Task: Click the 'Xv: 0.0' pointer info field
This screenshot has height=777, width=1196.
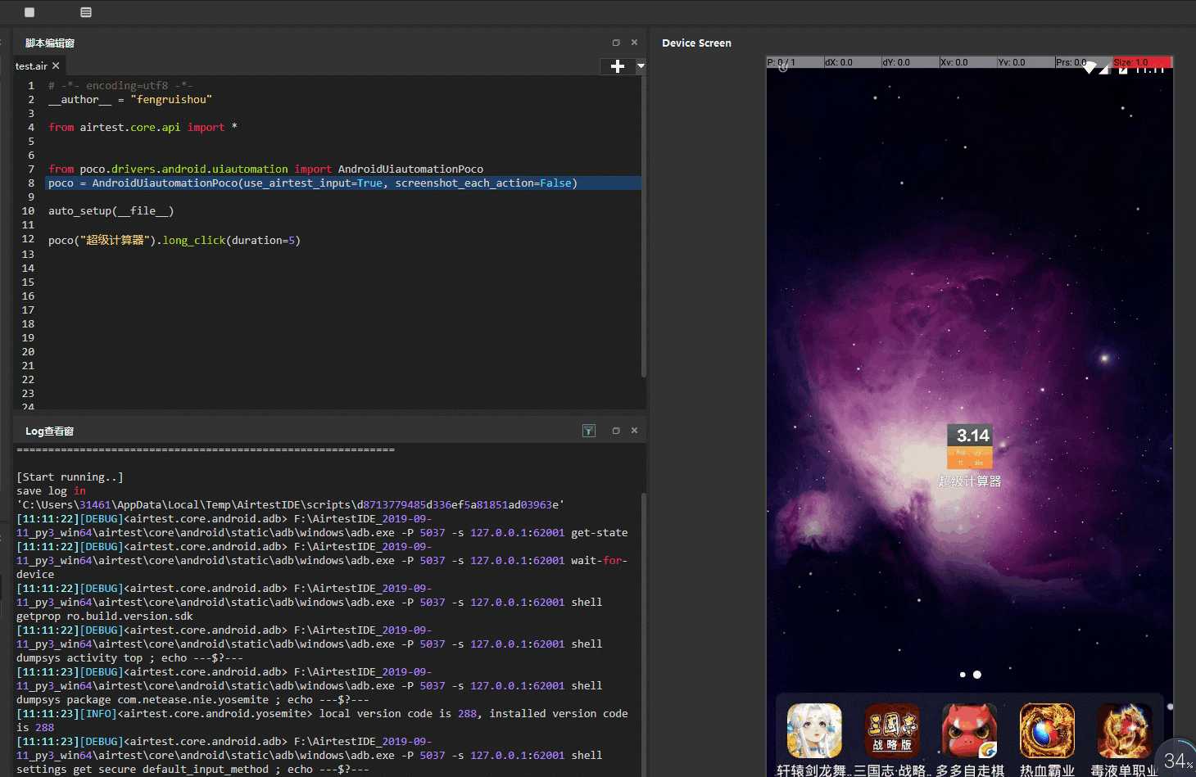Action: coord(967,62)
